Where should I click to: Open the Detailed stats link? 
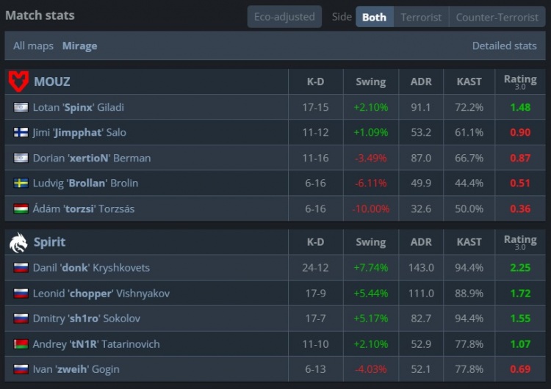[504, 46]
